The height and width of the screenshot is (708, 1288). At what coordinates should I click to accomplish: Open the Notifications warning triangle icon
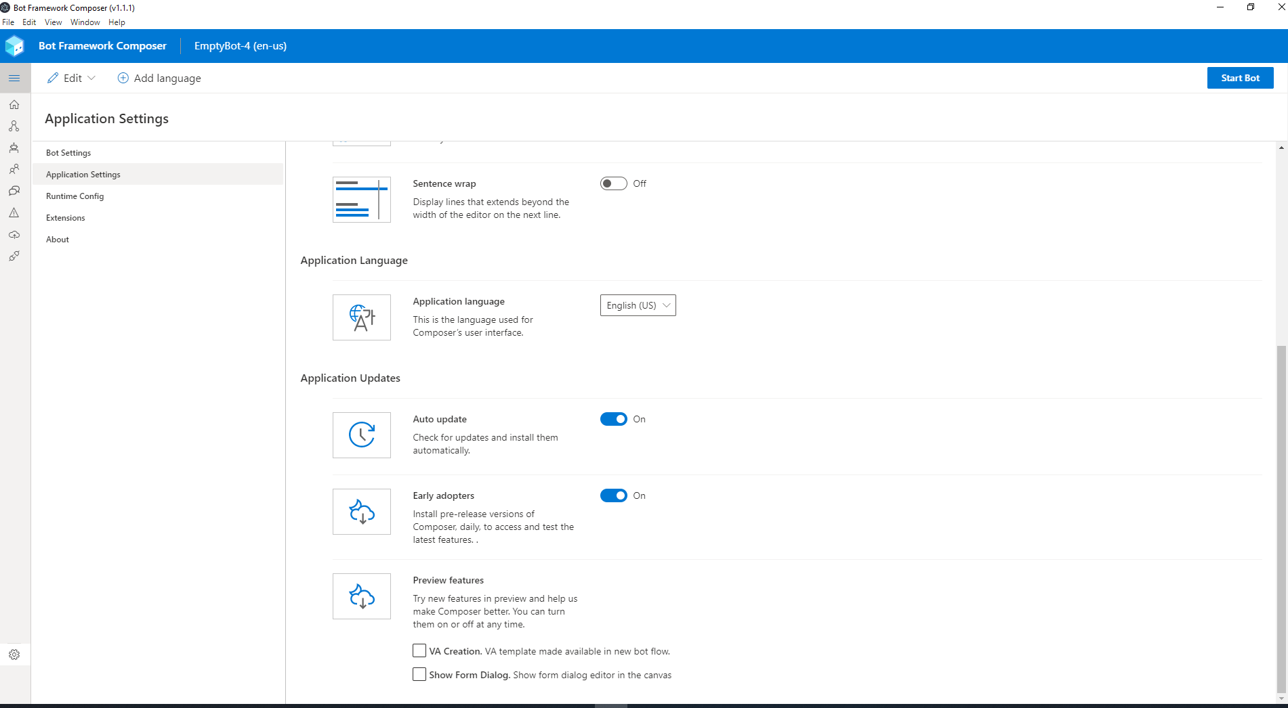[14, 213]
